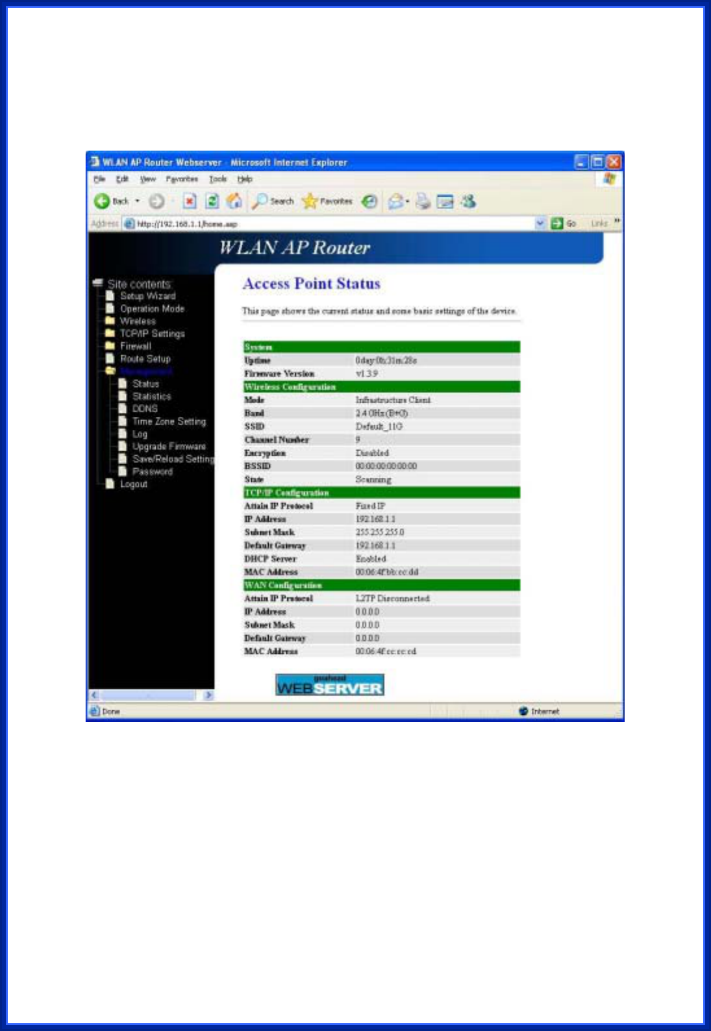Screen dimensions: 711x1031
Task: Open Setup Wizard in site contents
Action: tap(147, 296)
